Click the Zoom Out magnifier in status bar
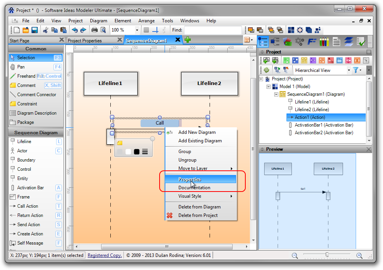This screenshot has height=270, width=383. coord(295,256)
